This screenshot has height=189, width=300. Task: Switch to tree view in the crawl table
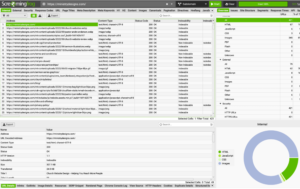click(x=41, y=15)
